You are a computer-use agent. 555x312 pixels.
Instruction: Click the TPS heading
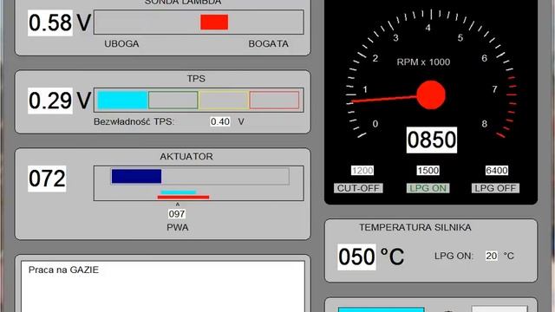click(196, 79)
